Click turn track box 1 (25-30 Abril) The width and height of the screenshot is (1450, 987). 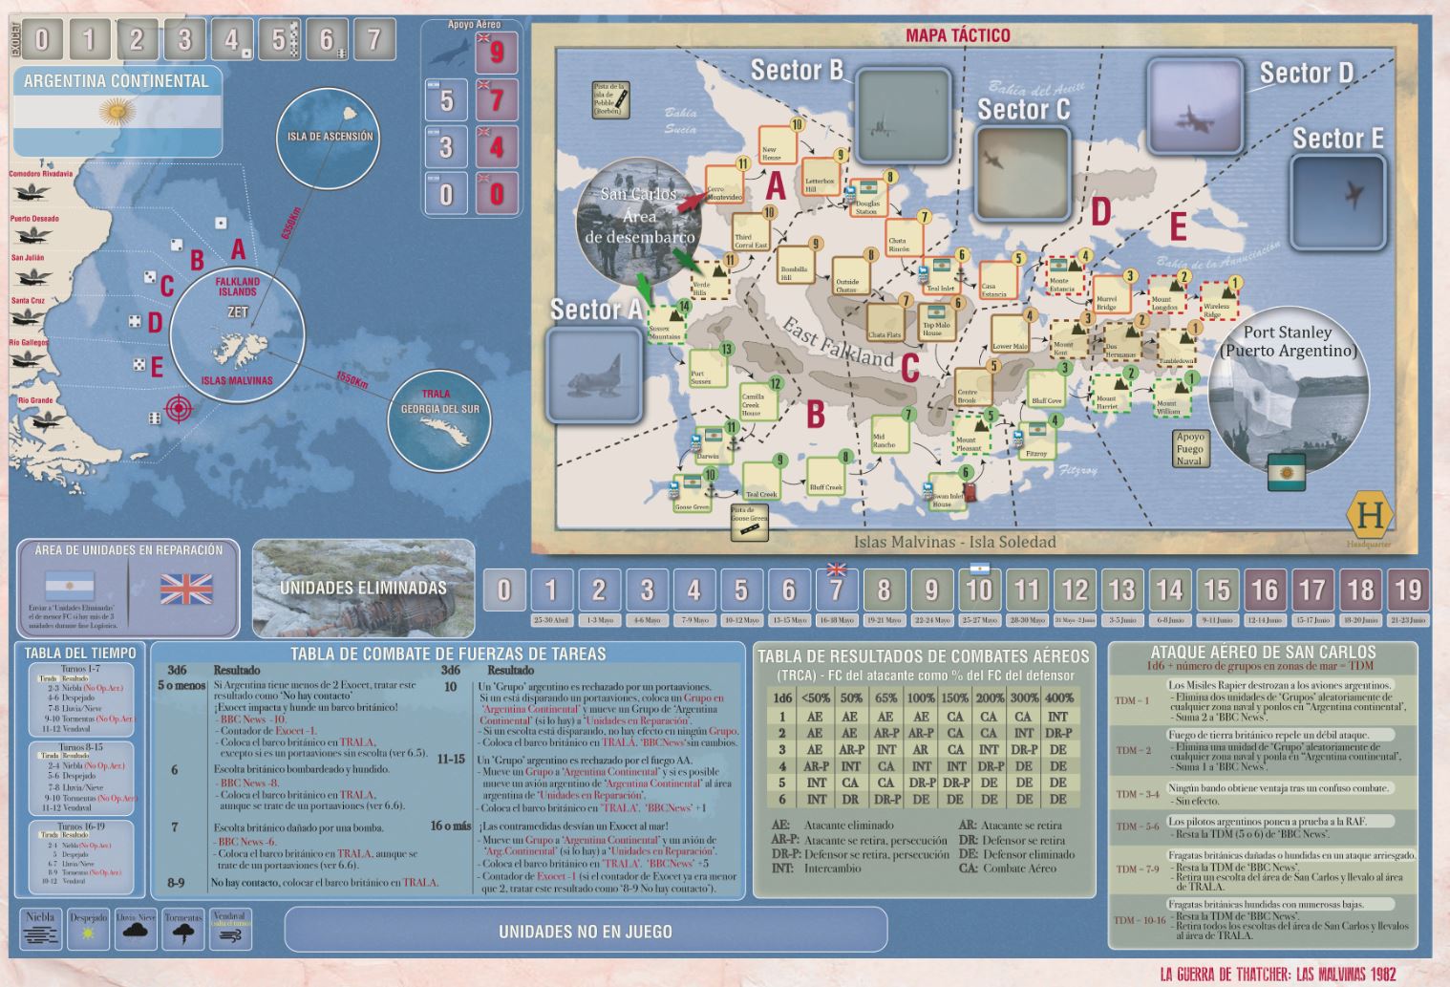[551, 590]
